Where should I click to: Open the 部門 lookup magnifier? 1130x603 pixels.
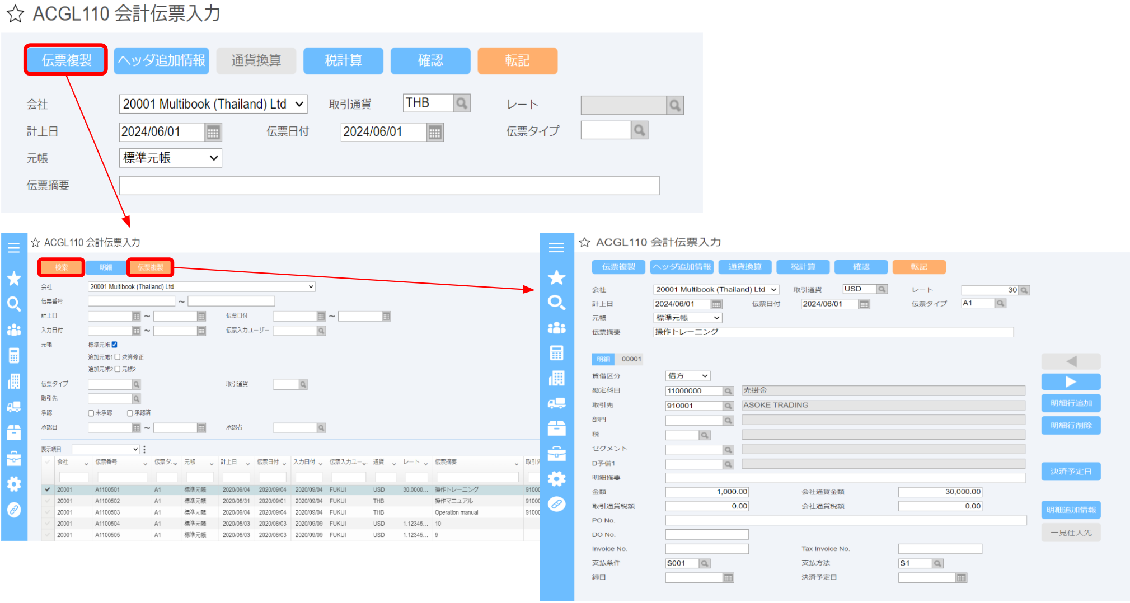tap(728, 420)
